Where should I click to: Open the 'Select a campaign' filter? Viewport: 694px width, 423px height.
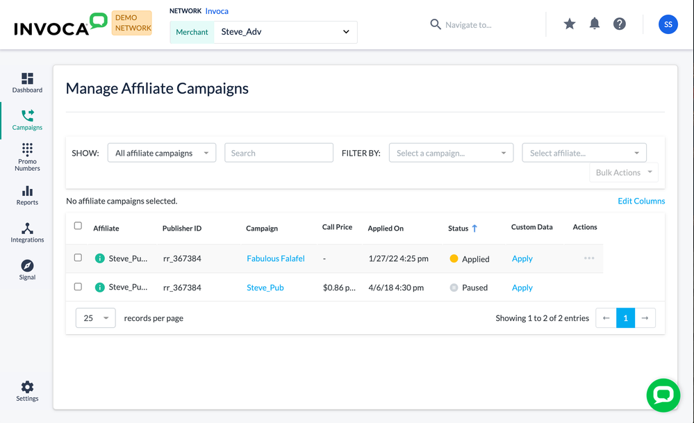pyautogui.click(x=451, y=153)
